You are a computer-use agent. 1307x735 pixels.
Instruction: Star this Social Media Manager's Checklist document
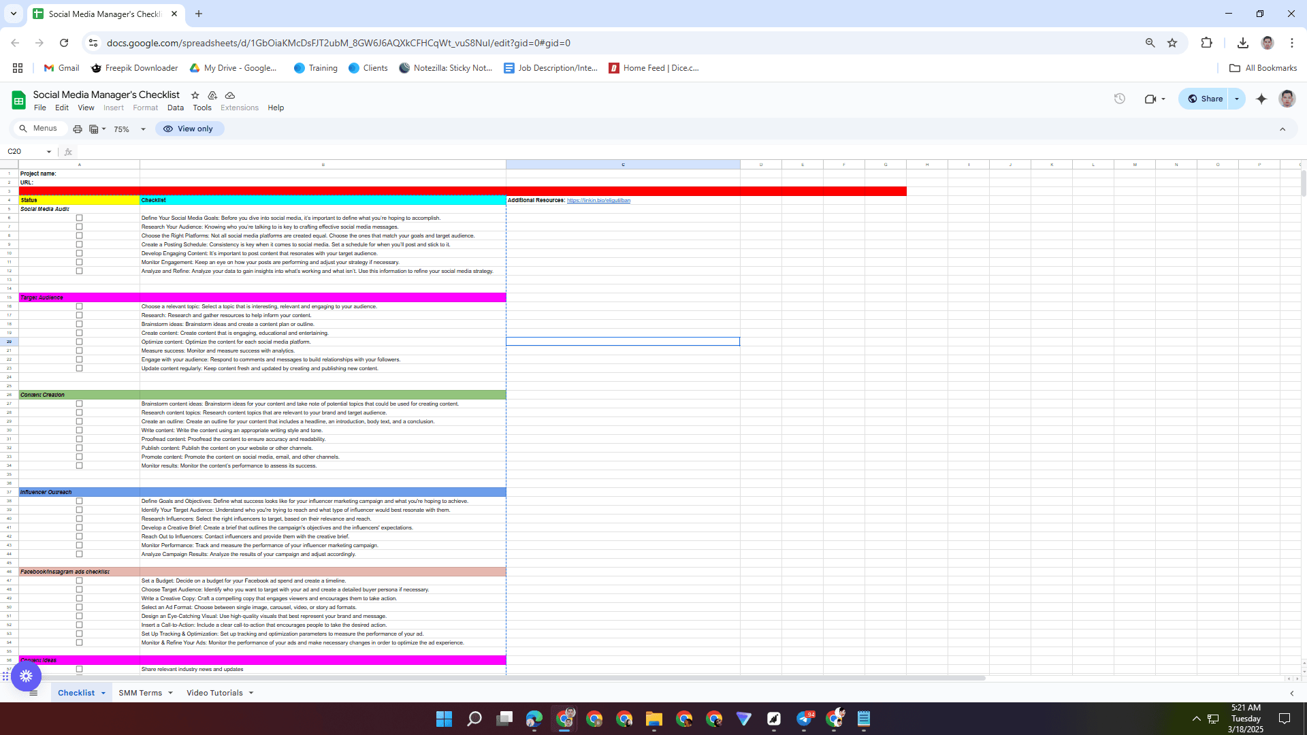pos(195,95)
